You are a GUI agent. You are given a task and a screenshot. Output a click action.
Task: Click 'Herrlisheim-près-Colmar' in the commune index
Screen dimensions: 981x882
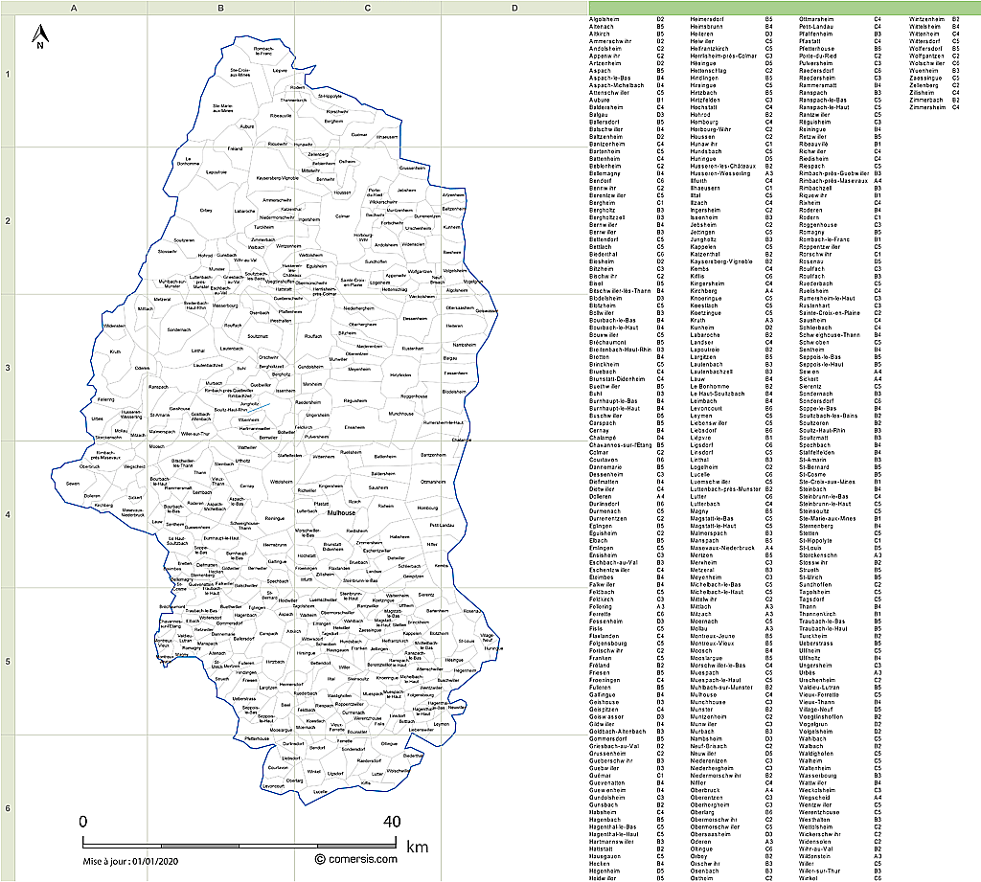pos(723,57)
